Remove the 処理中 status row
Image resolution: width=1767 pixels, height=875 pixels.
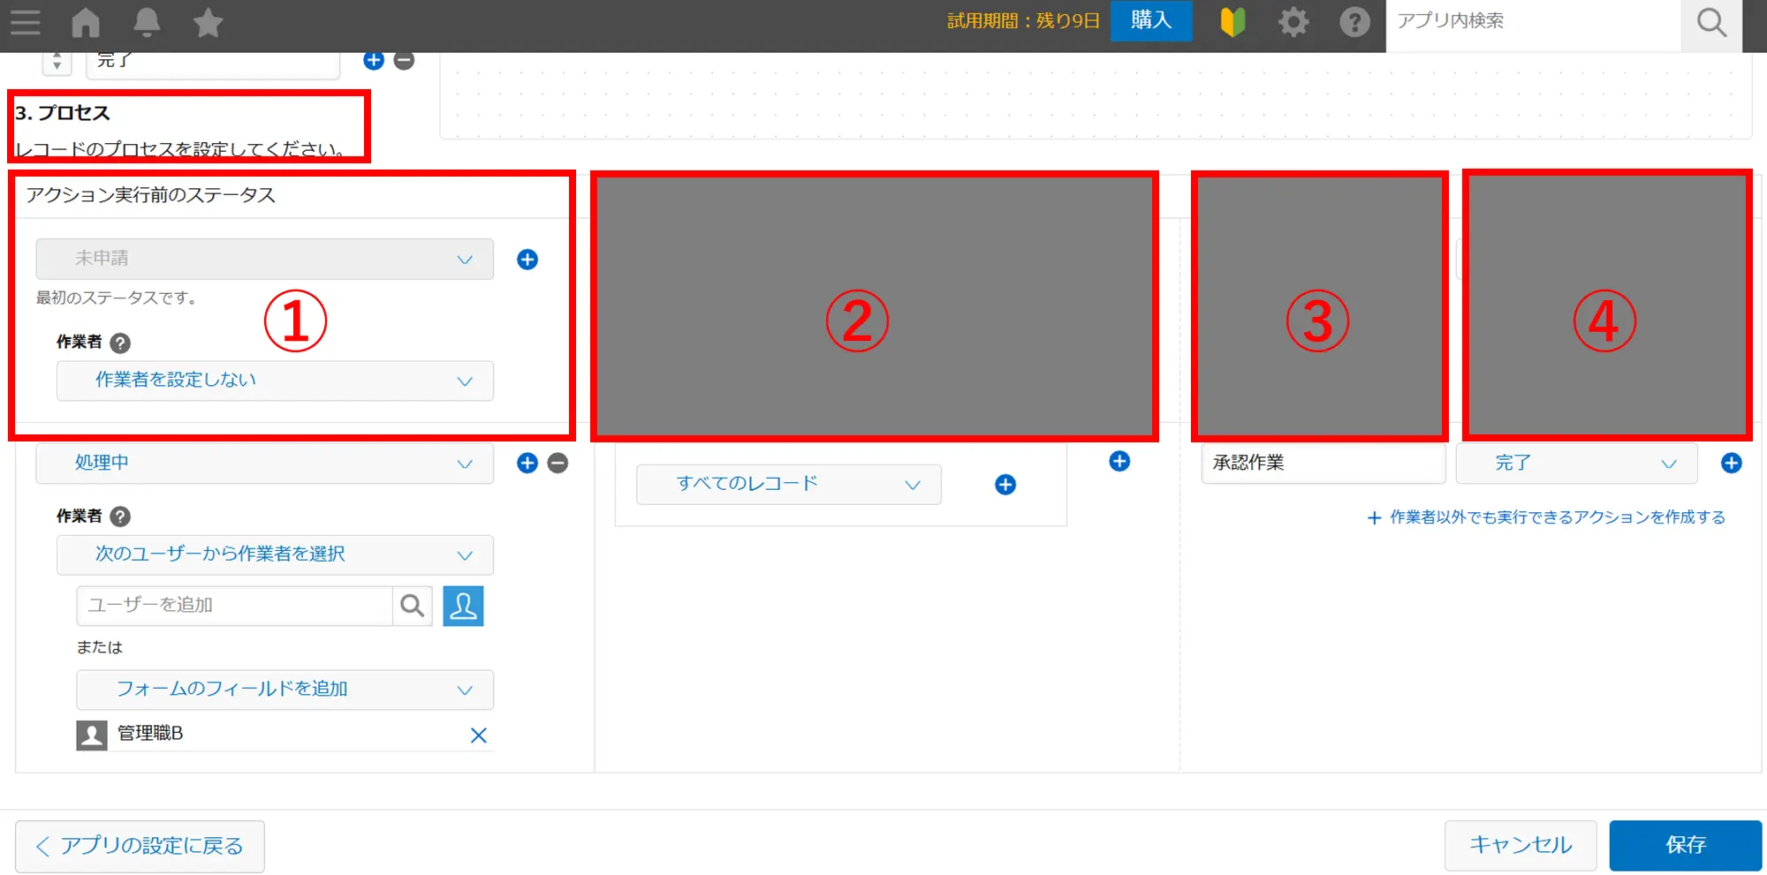click(x=557, y=464)
